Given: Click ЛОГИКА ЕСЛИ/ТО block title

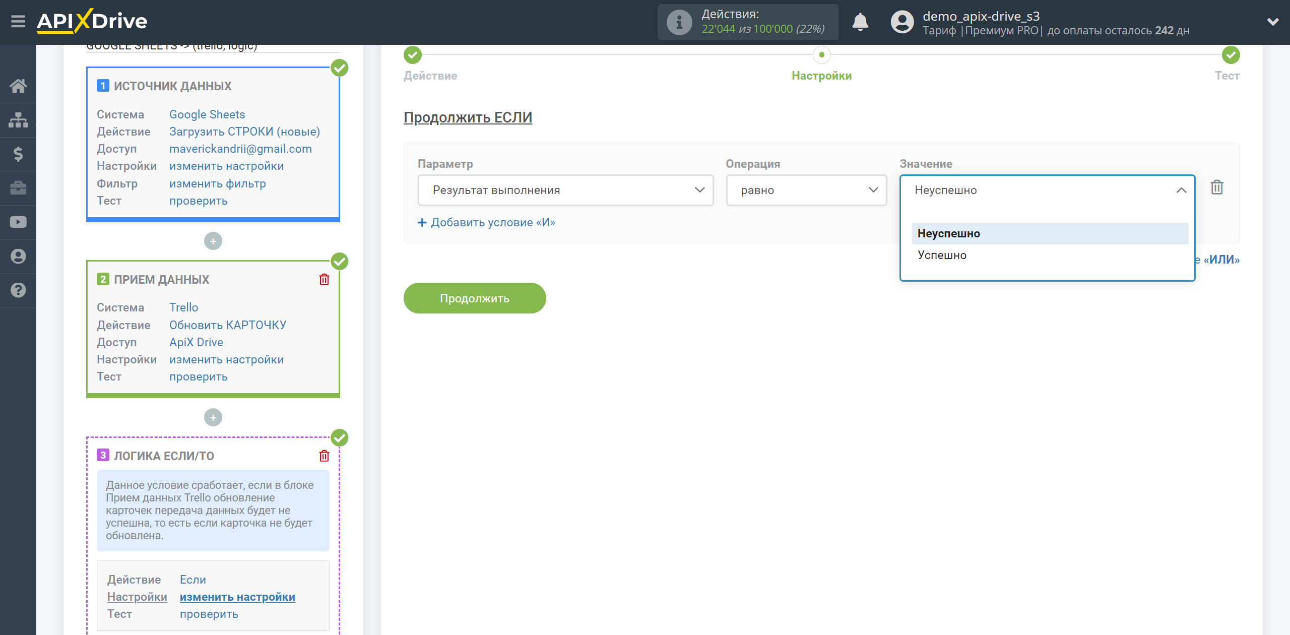Looking at the screenshot, I should point(164,456).
